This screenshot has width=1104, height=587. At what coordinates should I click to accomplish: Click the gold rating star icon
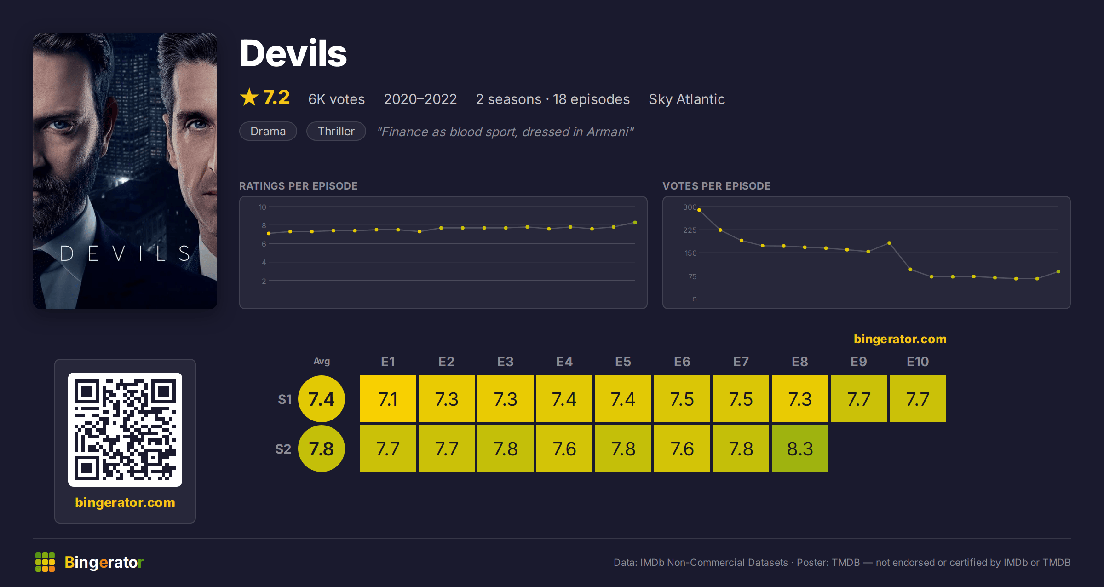tap(249, 97)
